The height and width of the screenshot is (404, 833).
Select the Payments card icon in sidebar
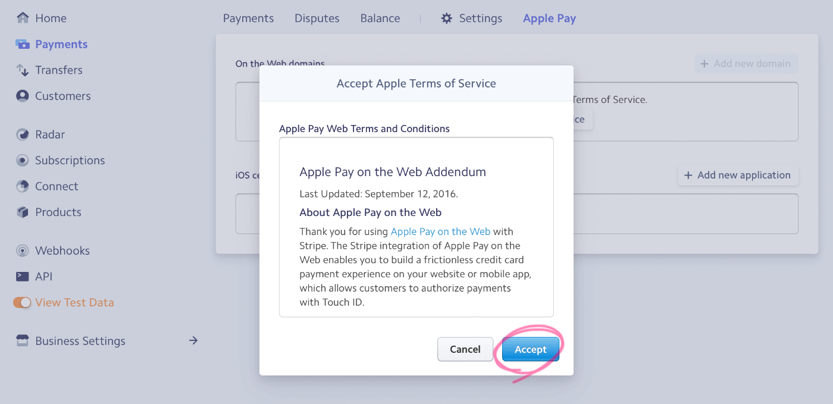tap(23, 44)
